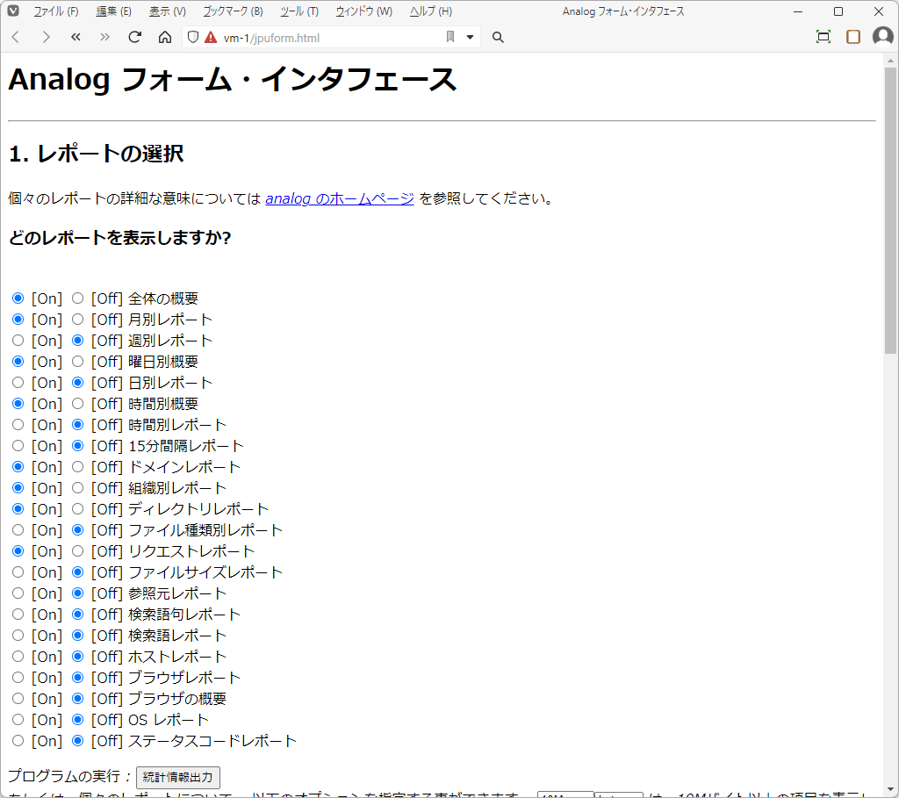Screen dimensions: 899x798
Task: Open the user profile avatar
Action: pos(883,37)
